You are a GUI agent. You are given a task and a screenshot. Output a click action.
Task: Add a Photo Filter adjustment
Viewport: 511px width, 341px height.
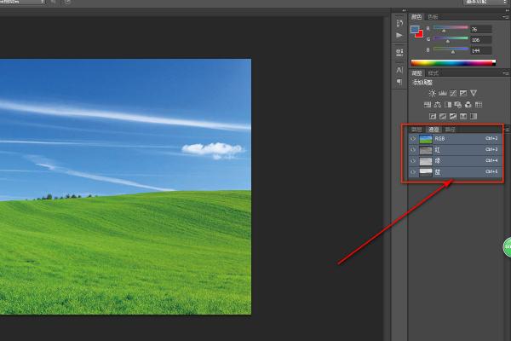458,105
